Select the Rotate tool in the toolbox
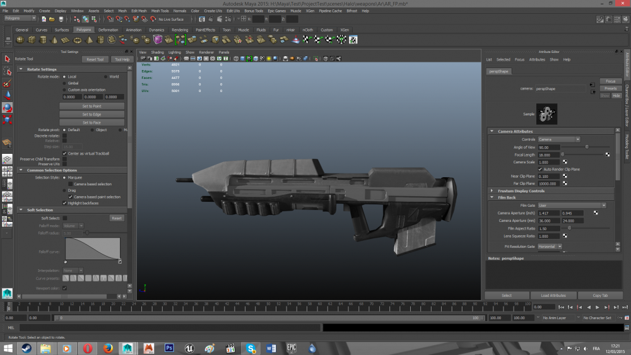Image resolution: width=631 pixels, height=355 pixels. pos(8,108)
